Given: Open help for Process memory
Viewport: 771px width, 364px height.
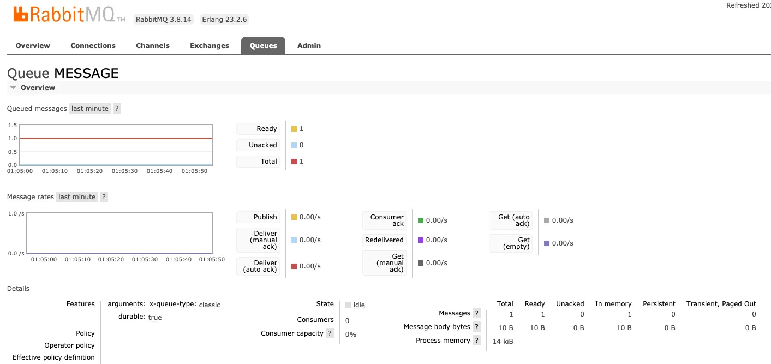Looking at the screenshot, I should click(x=476, y=341).
